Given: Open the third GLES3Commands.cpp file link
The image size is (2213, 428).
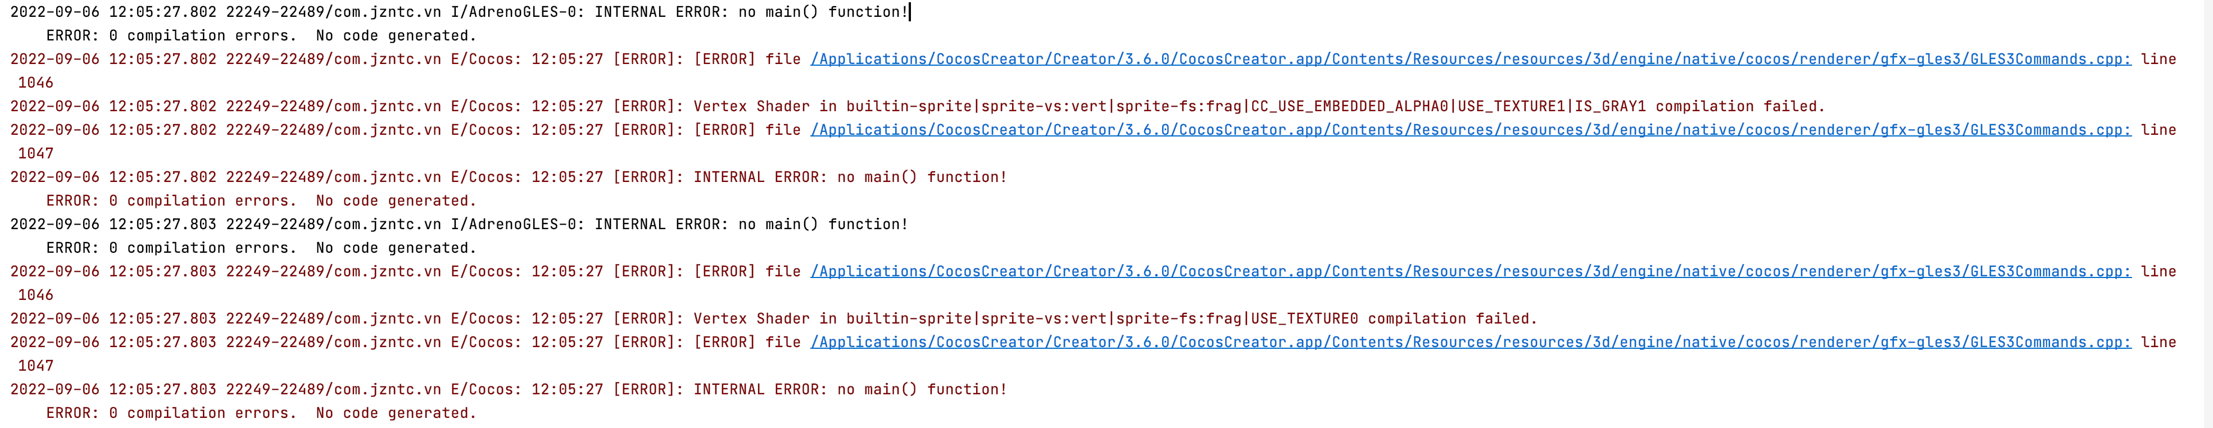Looking at the screenshot, I should pyautogui.click(x=1470, y=272).
